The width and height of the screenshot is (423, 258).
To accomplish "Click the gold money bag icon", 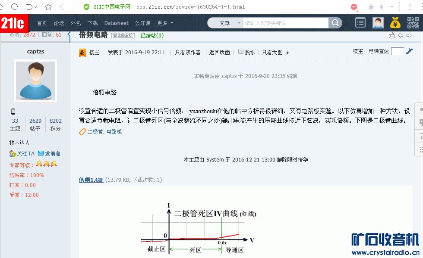I will point(395,23).
